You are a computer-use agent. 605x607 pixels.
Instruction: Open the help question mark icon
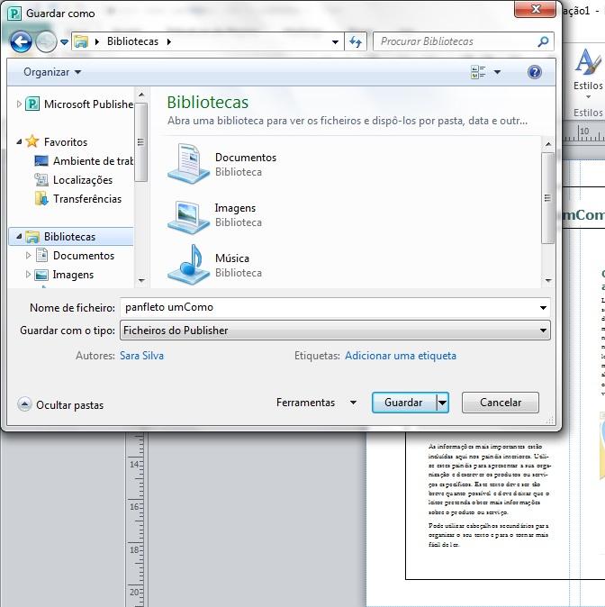[534, 72]
